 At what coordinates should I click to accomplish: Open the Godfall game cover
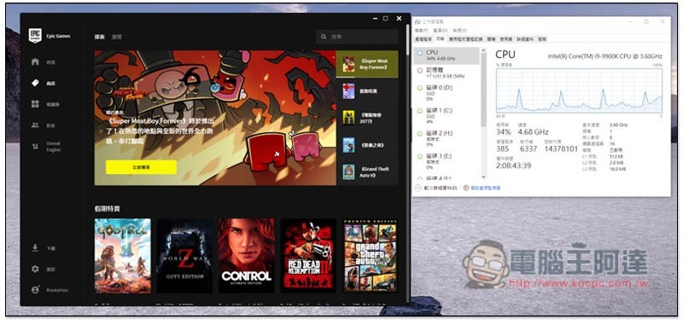122,255
